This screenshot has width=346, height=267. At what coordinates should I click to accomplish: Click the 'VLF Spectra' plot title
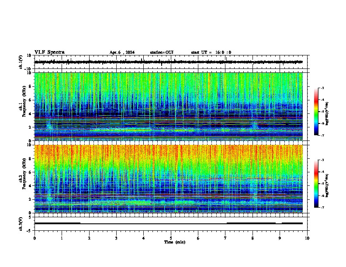[x=49, y=52]
